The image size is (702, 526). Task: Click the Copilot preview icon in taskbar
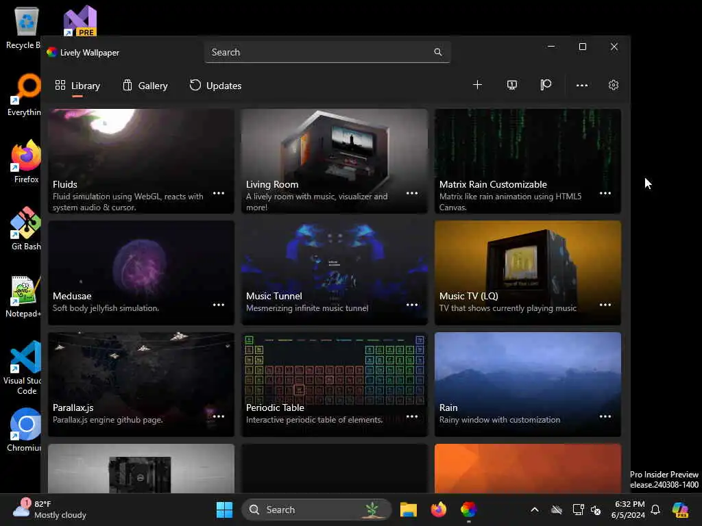(x=681, y=510)
